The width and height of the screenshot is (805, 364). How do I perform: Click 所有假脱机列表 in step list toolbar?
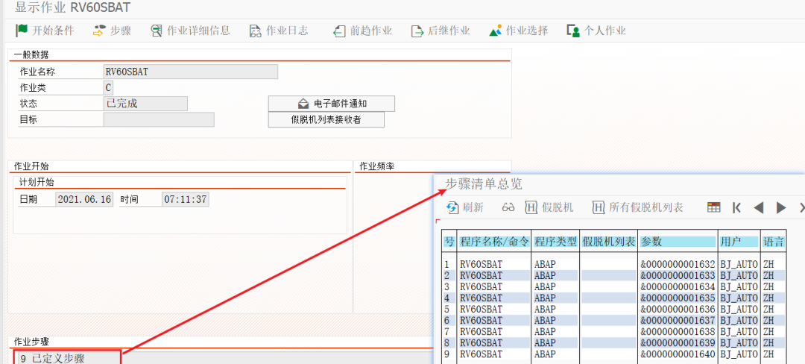point(638,207)
